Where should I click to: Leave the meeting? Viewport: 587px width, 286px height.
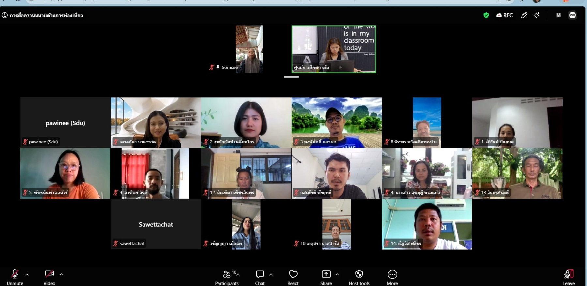tap(569, 278)
